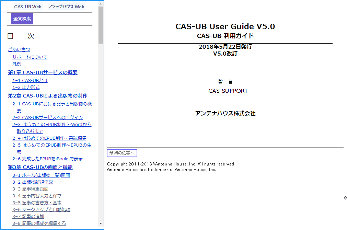The width and height of the screenshot is (347, 230).
Task: Select 2-4 はじめてのEPUB制作～書誌編集
Action: [49, 138]
